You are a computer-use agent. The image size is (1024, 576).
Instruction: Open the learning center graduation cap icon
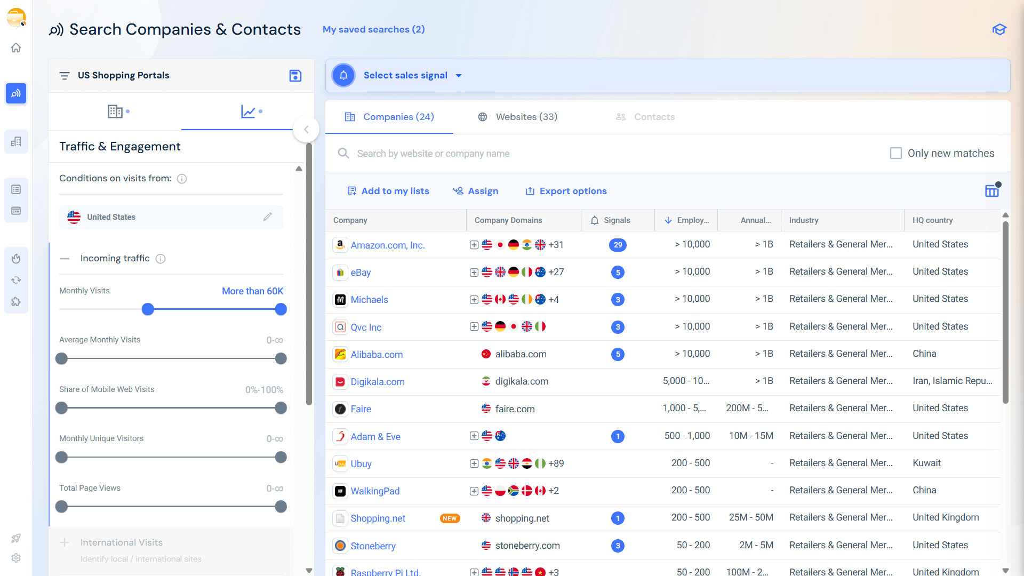pyautogui.click(x=999, y=29)
